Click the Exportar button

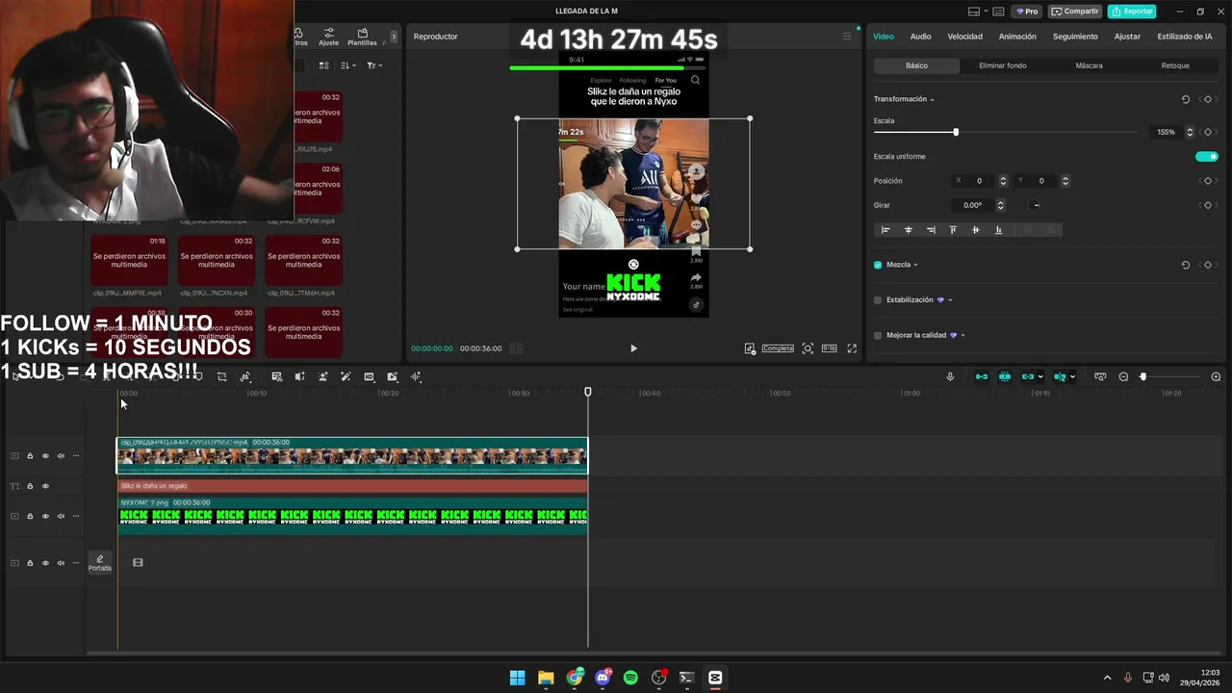pos(1132,12)
